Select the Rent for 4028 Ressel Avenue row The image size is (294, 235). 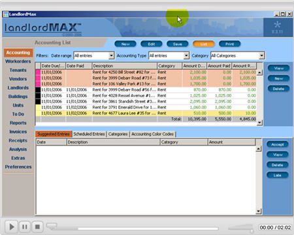pyautogui.click(x=146, y=95)
